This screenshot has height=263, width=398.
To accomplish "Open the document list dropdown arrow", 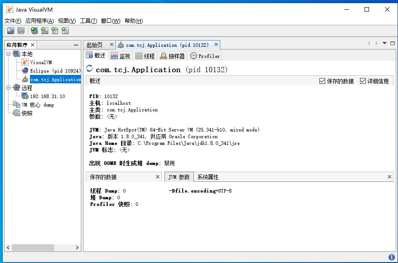I will coord(384,43).
